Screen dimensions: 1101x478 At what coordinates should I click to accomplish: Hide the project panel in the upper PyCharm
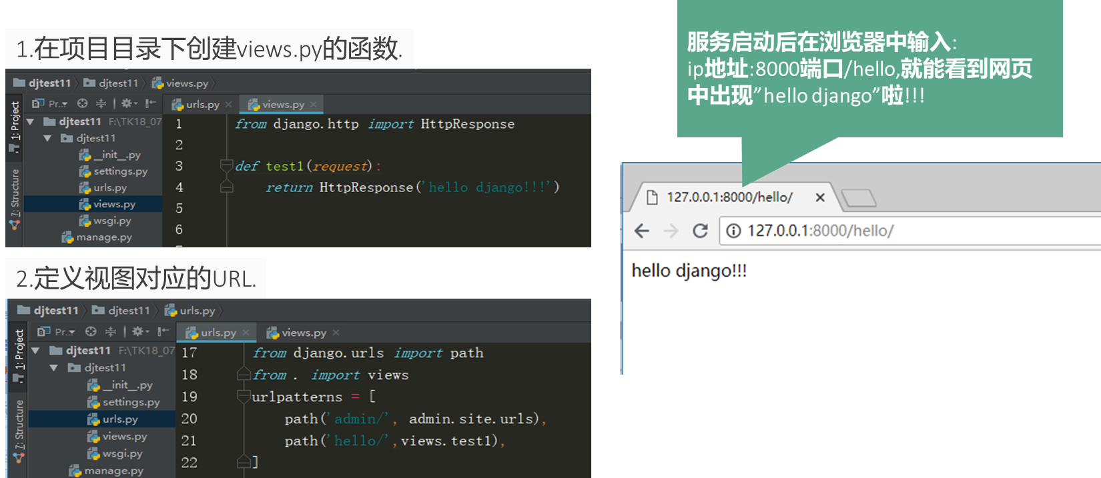150,103
